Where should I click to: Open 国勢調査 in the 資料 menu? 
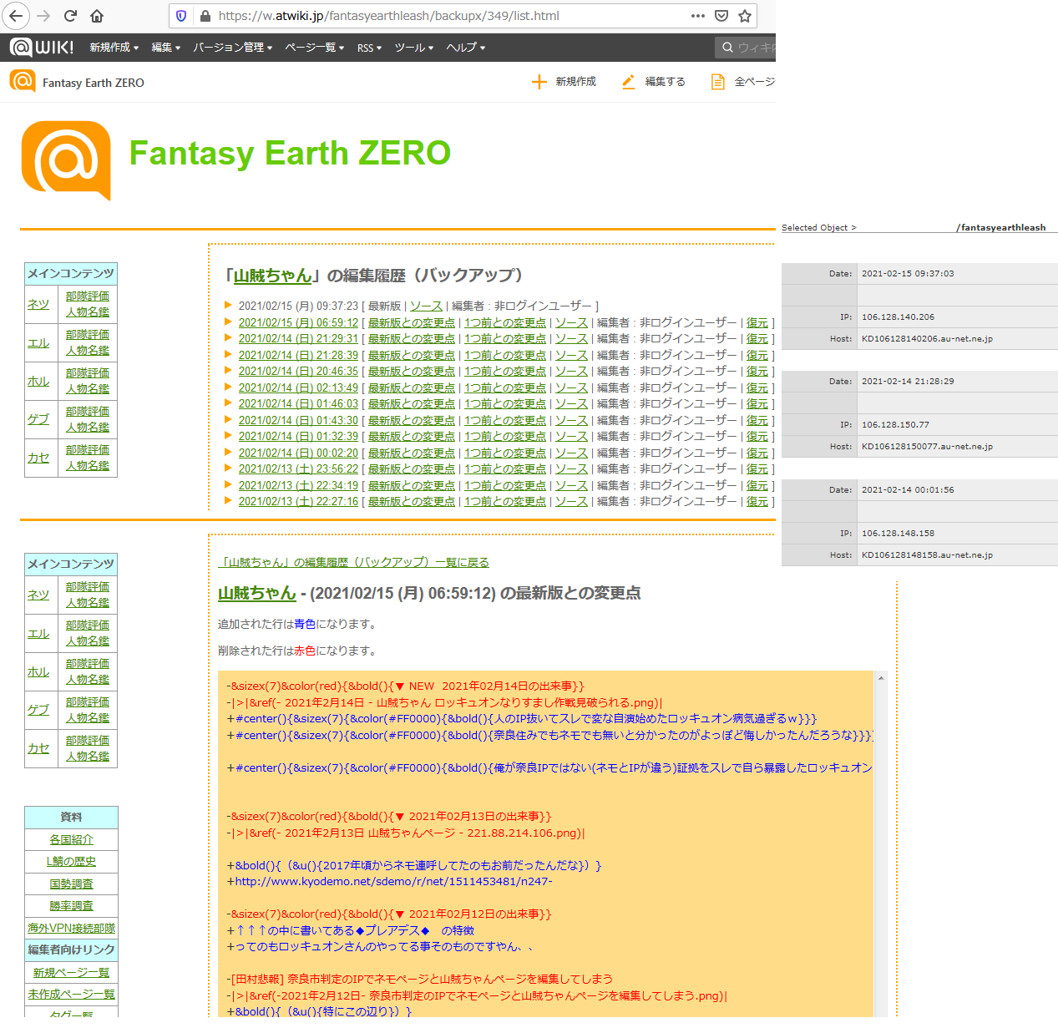pyautogui.click(x=71, y=884)
